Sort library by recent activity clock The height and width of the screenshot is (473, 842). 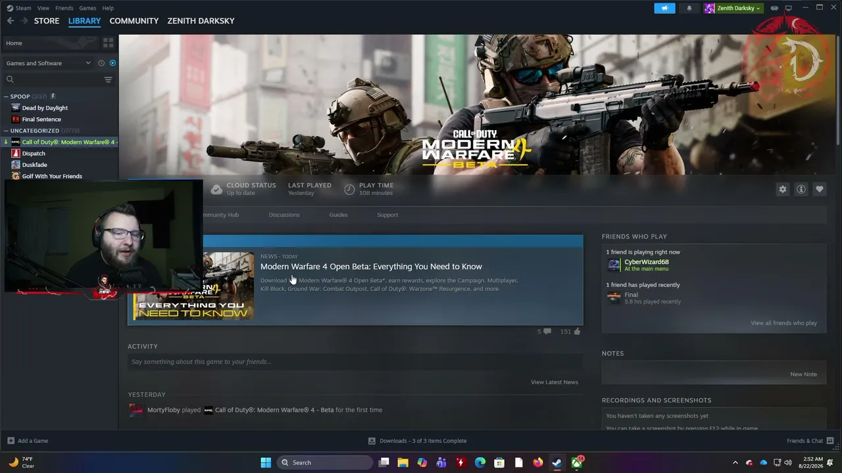[x=101, y=63]
